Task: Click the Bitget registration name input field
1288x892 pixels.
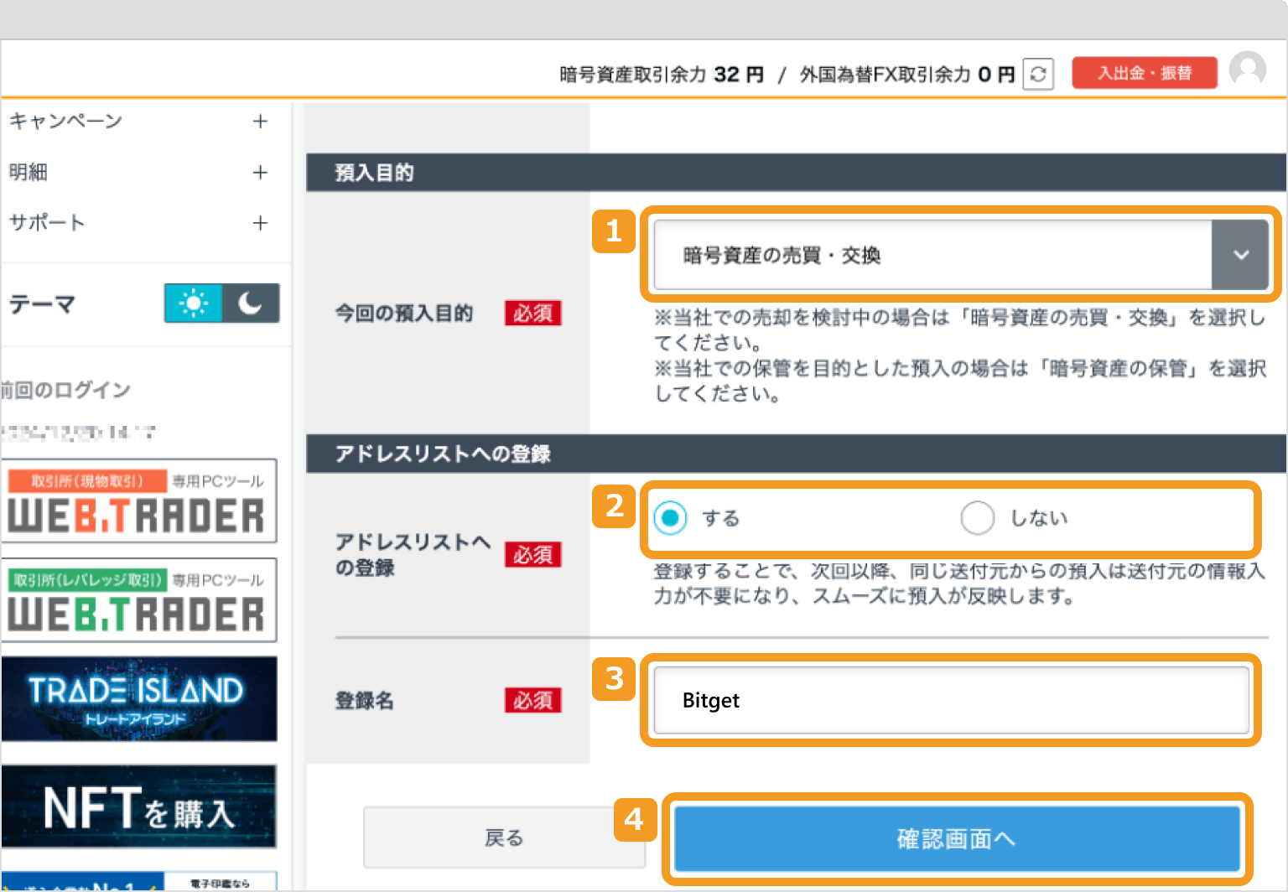Action: 950,701
